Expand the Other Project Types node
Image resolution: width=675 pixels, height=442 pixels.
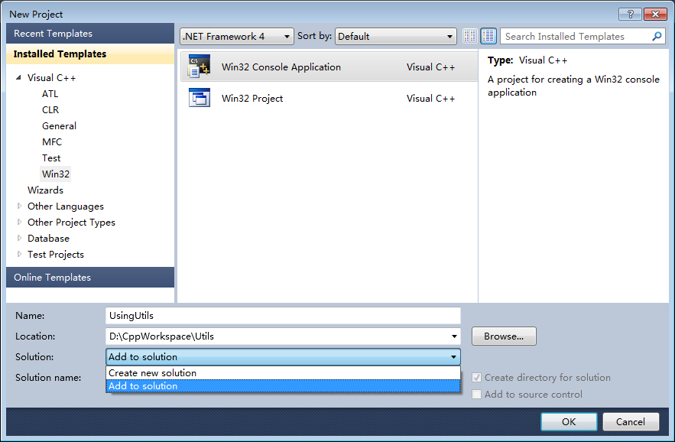tap(19, 222)
